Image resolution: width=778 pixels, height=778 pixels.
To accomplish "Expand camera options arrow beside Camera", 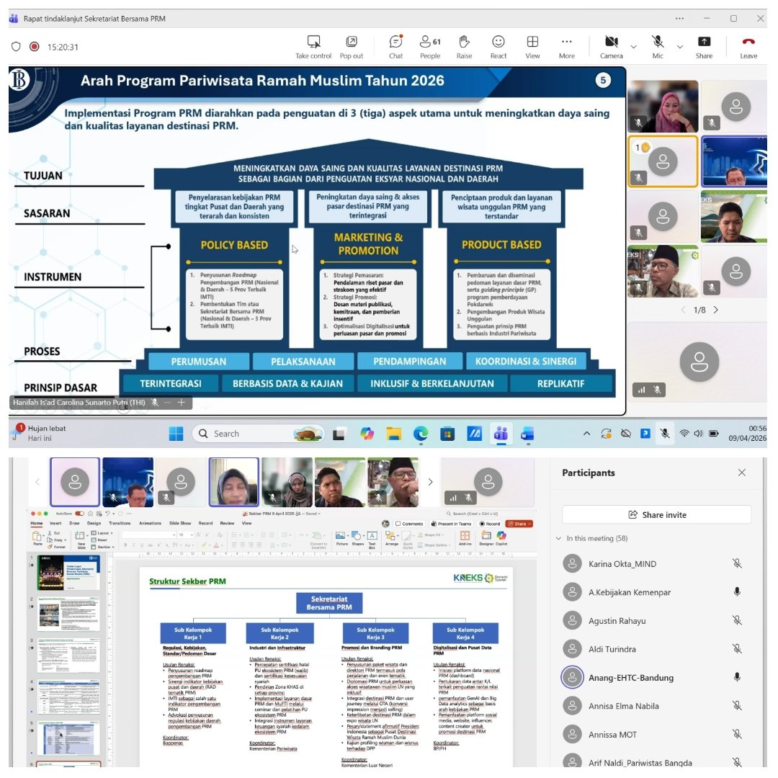I will [634, 47].
